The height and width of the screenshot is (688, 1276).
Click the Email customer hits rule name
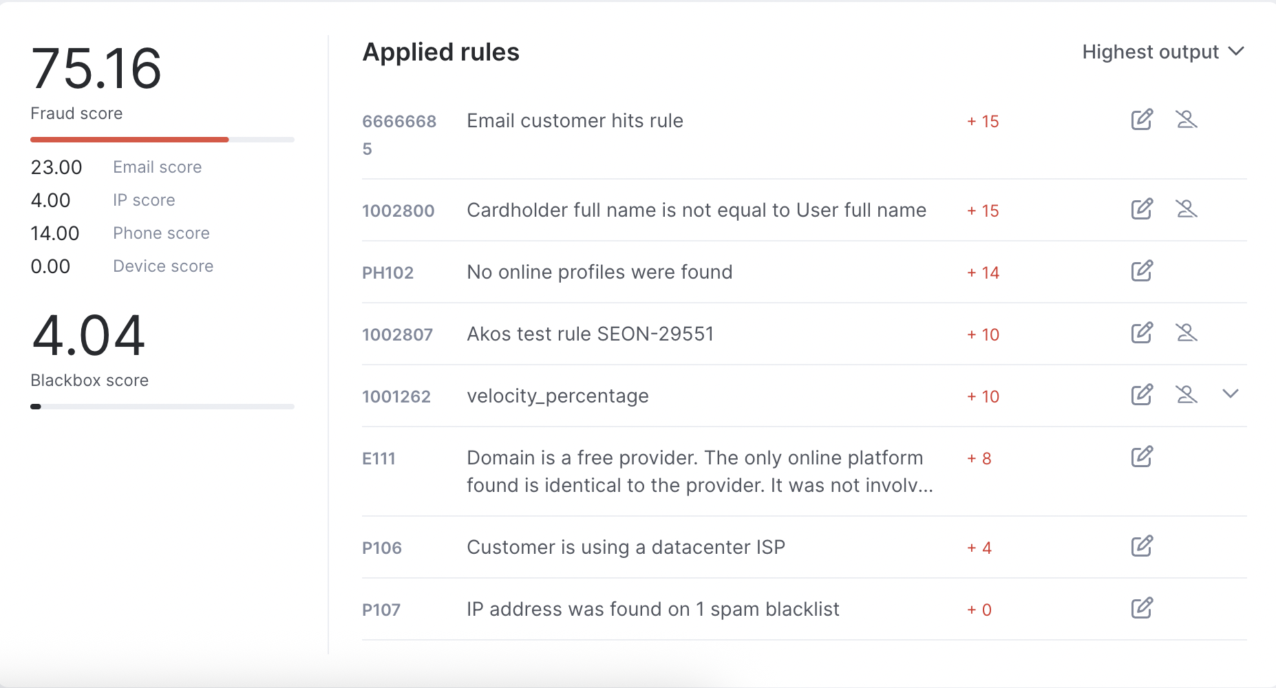click(575, 121)
